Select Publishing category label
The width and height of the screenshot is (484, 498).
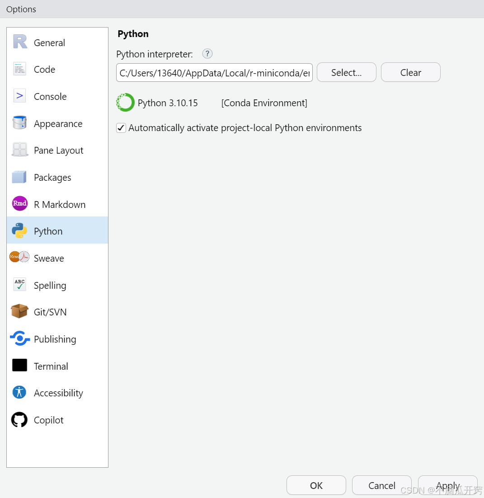pyautogui.click(x=55, y=339)
